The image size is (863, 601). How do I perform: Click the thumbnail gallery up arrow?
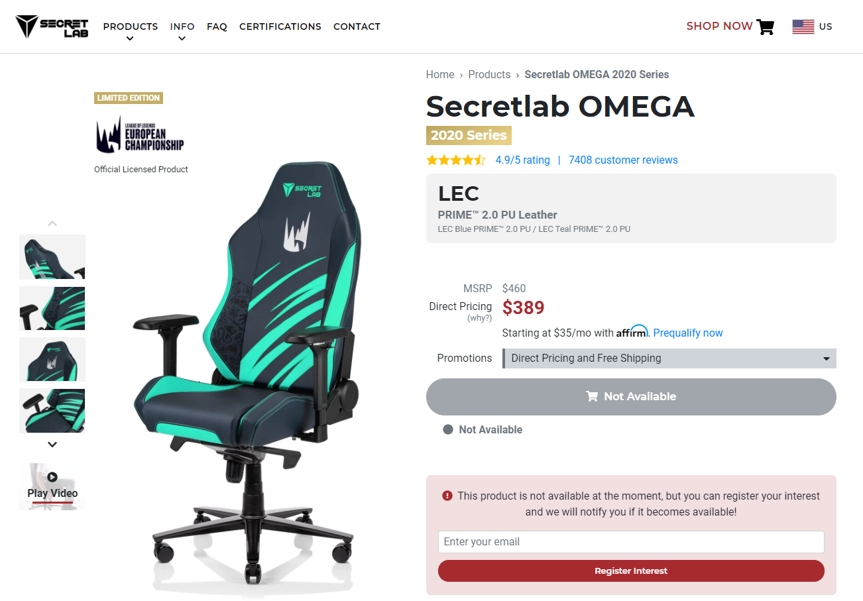[x=52, y=223]
